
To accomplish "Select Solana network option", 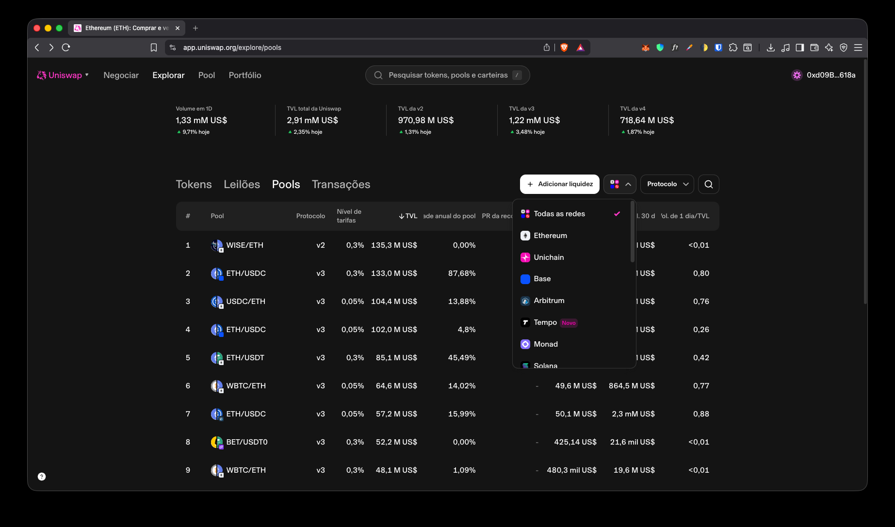I will point(570,365).
